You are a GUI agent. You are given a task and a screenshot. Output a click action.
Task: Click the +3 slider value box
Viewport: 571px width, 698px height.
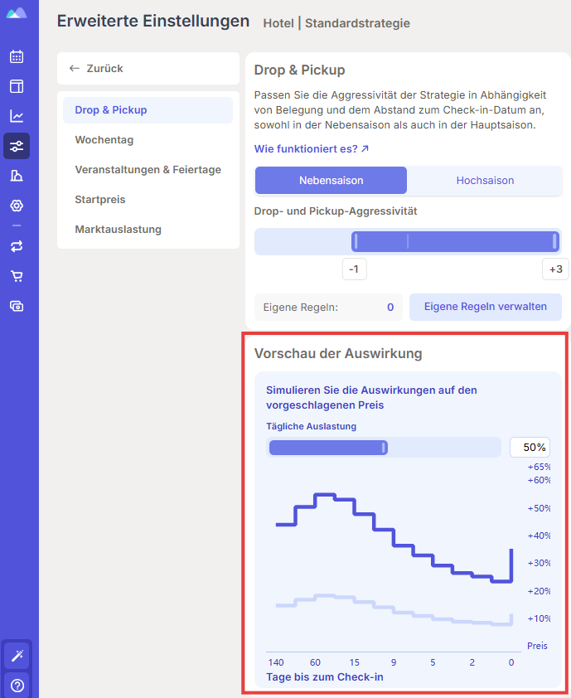click(555, 269)
